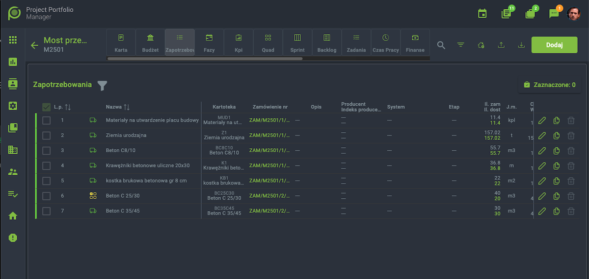Copy the Ziemia urodzajna row with duplicate icon
This screenshot has height=279, width=589.
coord(557,136)
